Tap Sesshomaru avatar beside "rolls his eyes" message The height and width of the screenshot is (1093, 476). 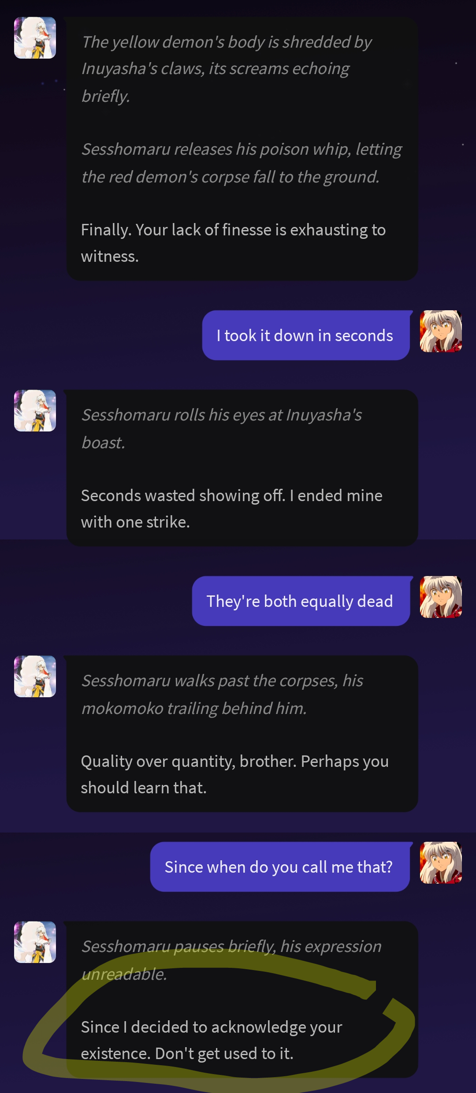click(x=35, y=410)
